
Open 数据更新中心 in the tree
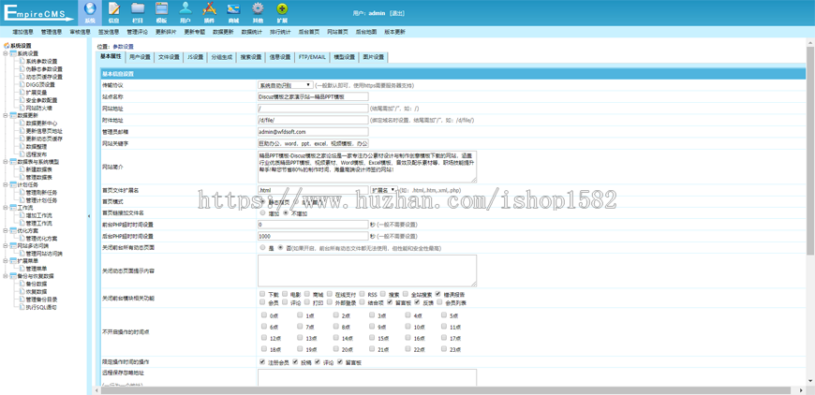(x=41, y=123)
